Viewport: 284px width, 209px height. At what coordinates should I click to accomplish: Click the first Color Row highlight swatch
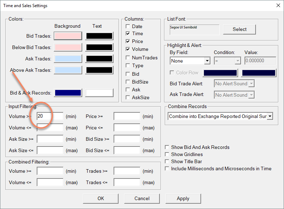coord(220,73)
